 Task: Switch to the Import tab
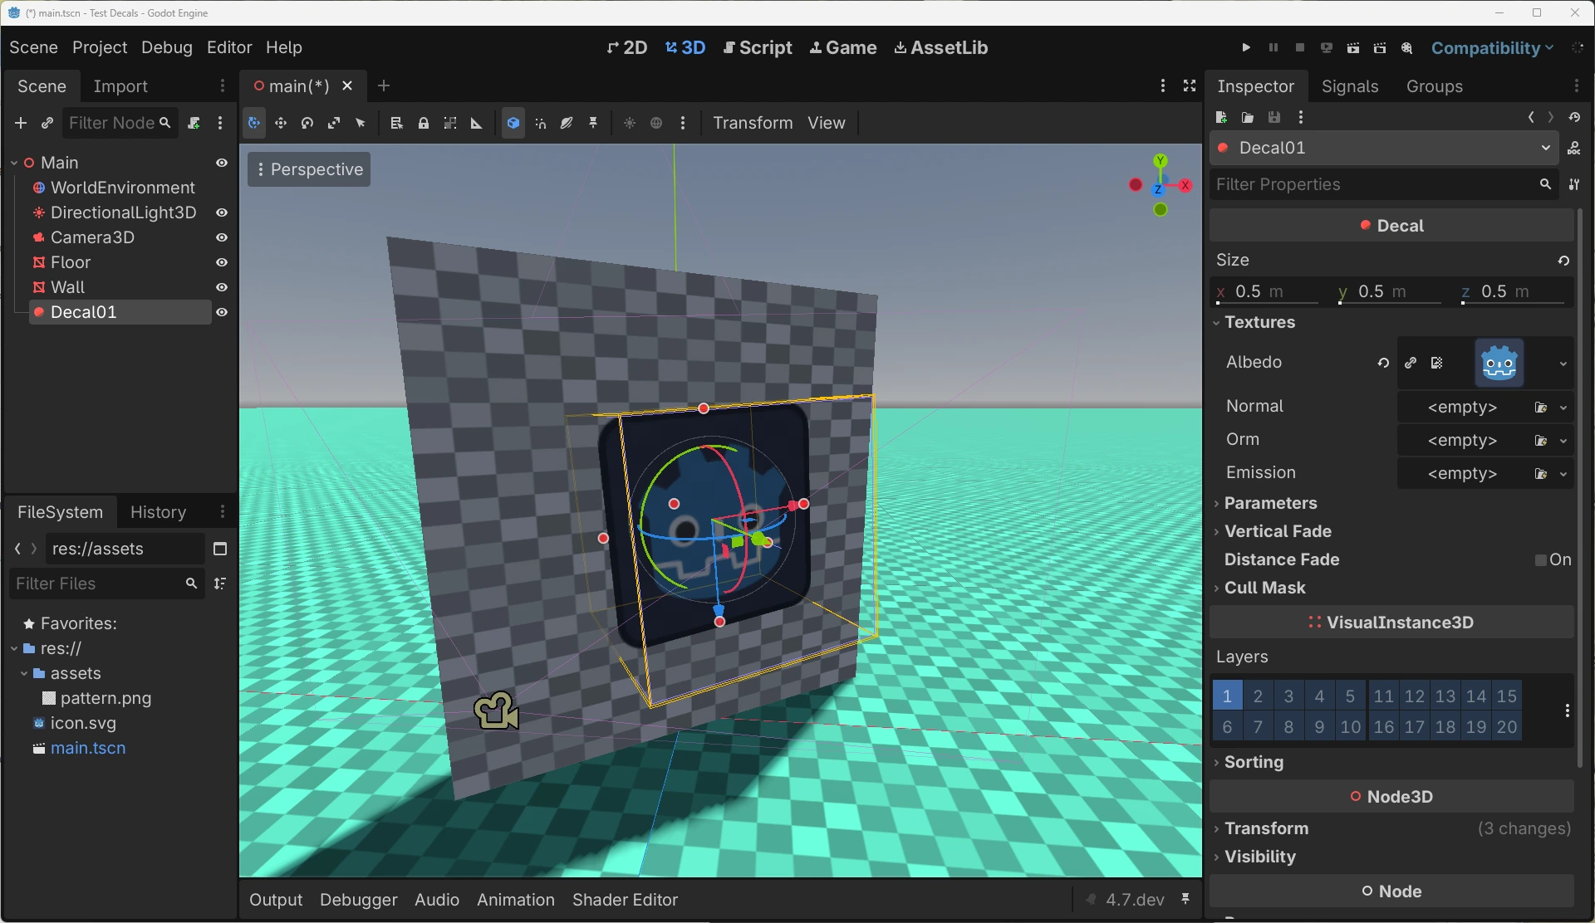click(x=120, y=86)
